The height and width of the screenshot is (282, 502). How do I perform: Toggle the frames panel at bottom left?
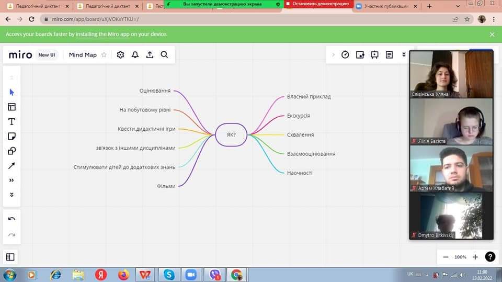(10, 257)
